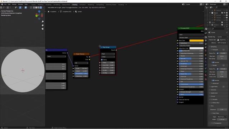Toggle camera view with the viewport camera icon

click(43, 29)
